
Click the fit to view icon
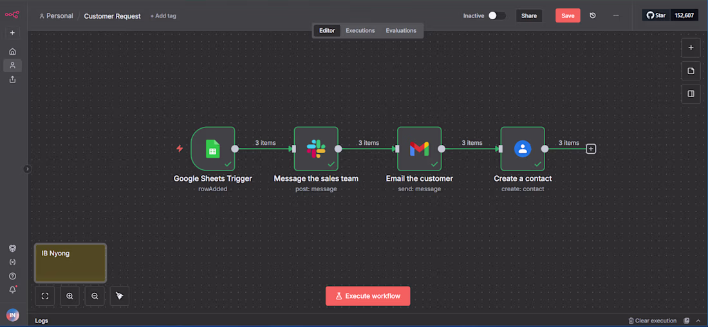click(44, 296)
